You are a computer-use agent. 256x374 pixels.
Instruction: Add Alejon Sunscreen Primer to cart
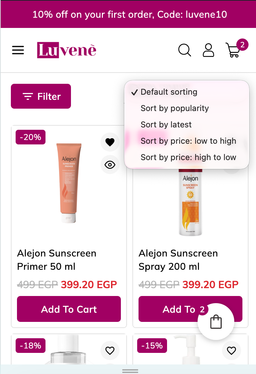(x=69, y=309)
